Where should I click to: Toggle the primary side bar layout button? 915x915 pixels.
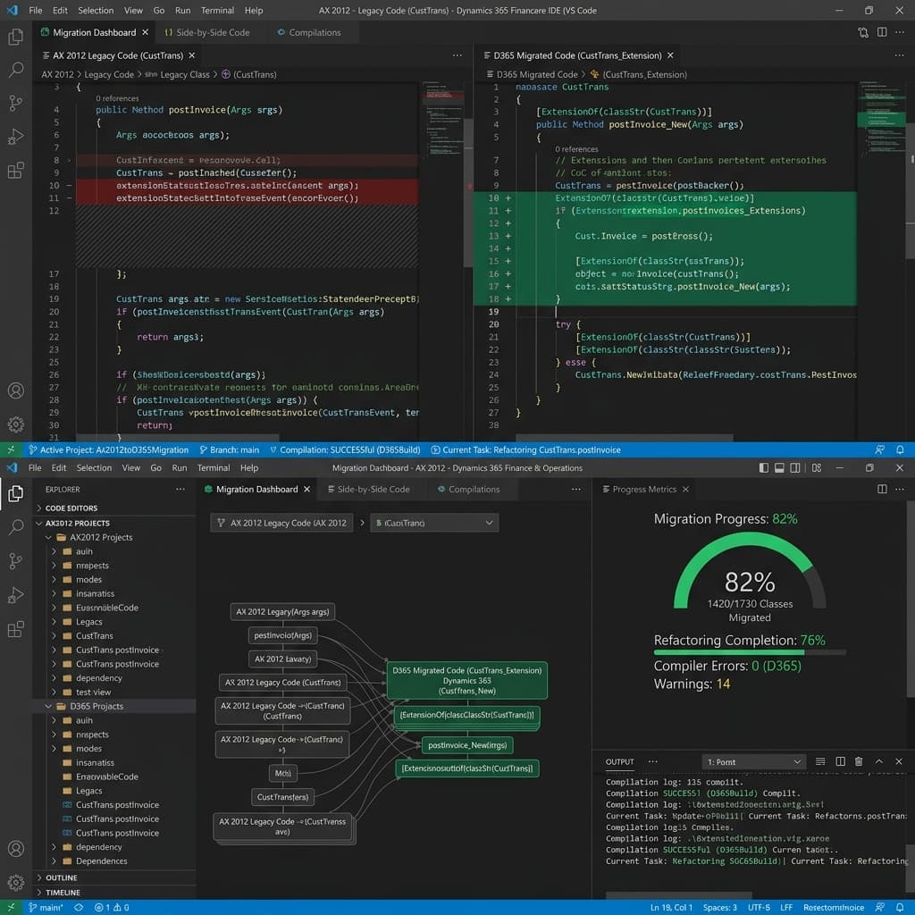coord(763,468)
